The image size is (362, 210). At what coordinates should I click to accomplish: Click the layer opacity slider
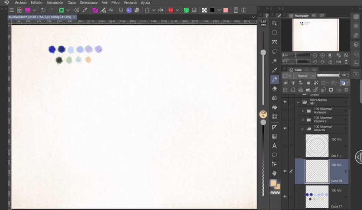click(x=329, y=75)
